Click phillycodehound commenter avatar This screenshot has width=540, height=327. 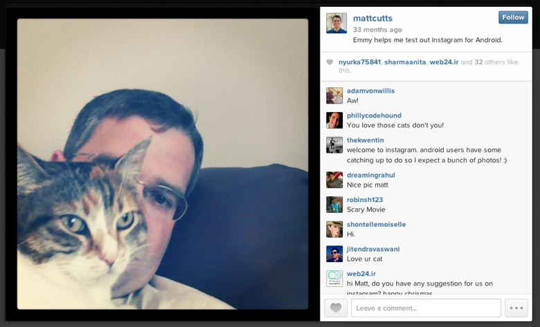(x=334, y=120)
